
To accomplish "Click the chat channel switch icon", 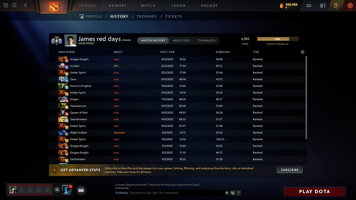I will tap(233, 193).
